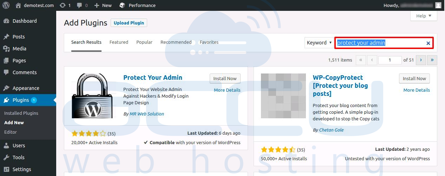Click the + New content item

(x=103, y=5)
